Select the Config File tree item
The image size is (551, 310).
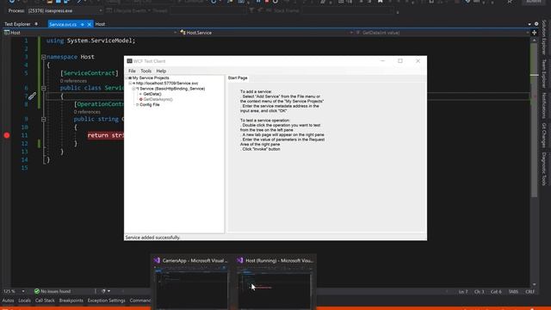pyautogui.click(x=149, y=105)
